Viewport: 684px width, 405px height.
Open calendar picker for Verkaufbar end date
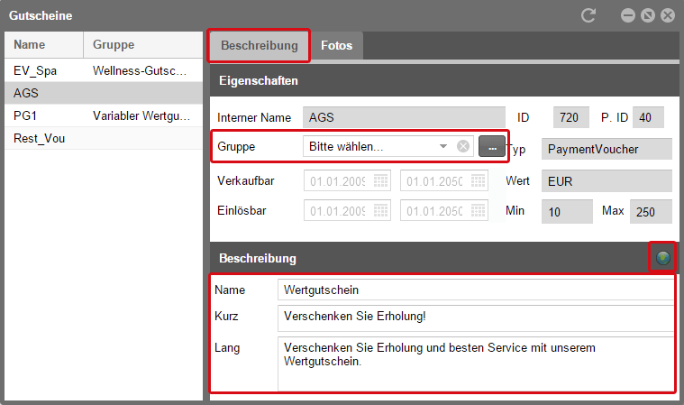coord(477,180)
